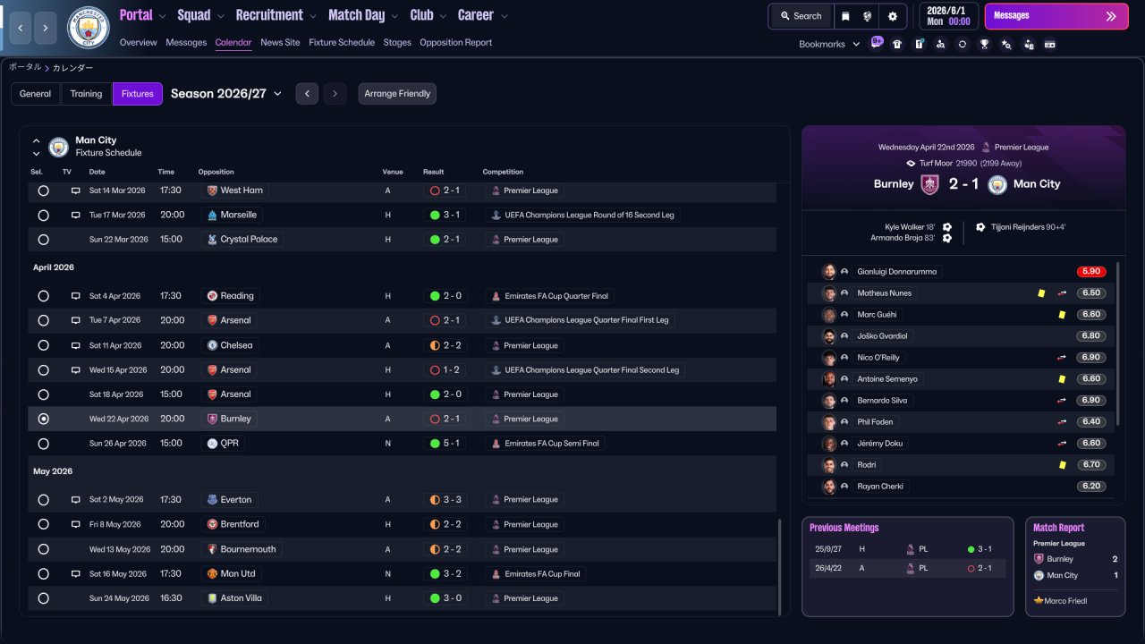
Task: Select the Crystal Palace fixture radio button
Action: tap(43, 240)
